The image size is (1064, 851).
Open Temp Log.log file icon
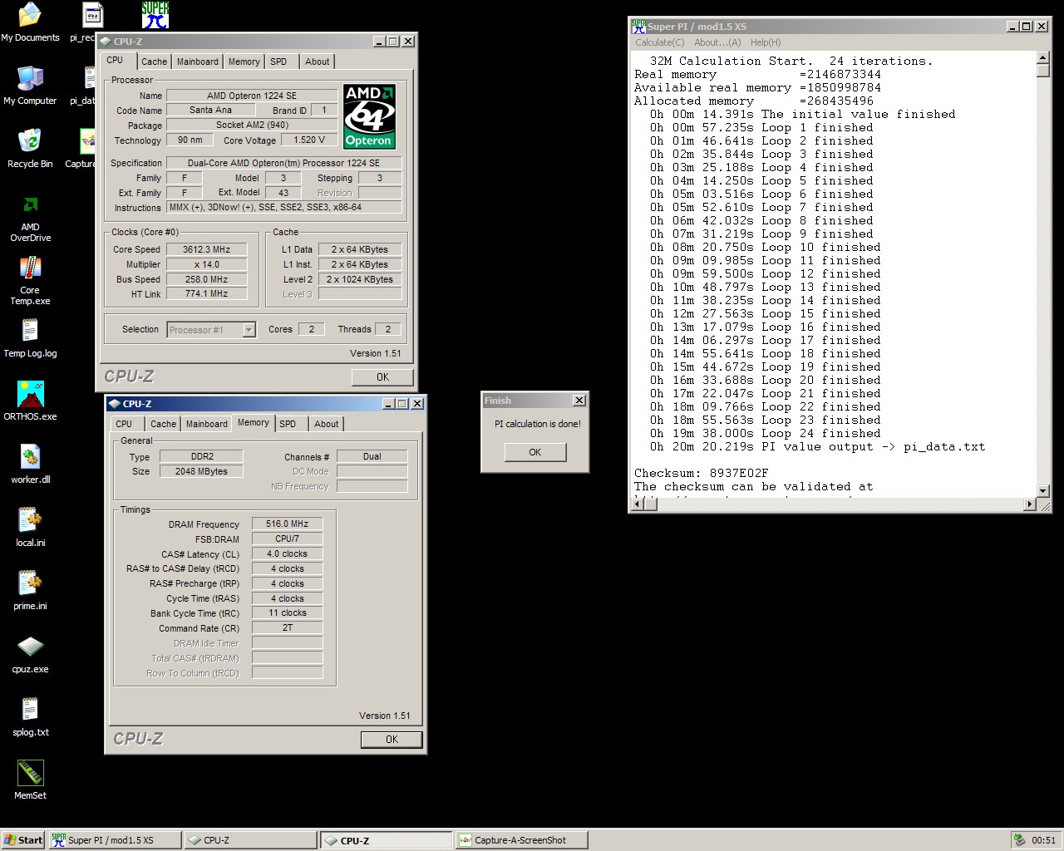30,337
